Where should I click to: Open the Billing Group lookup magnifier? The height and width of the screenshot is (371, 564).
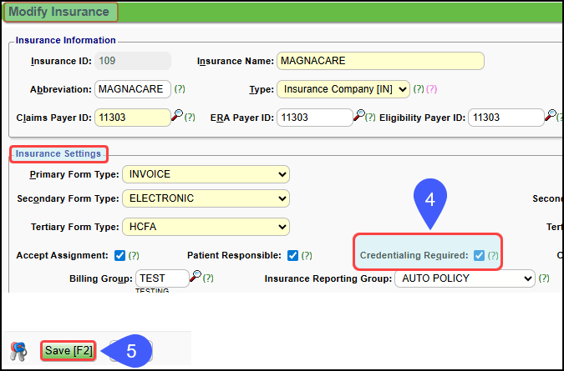pos(195,276)
